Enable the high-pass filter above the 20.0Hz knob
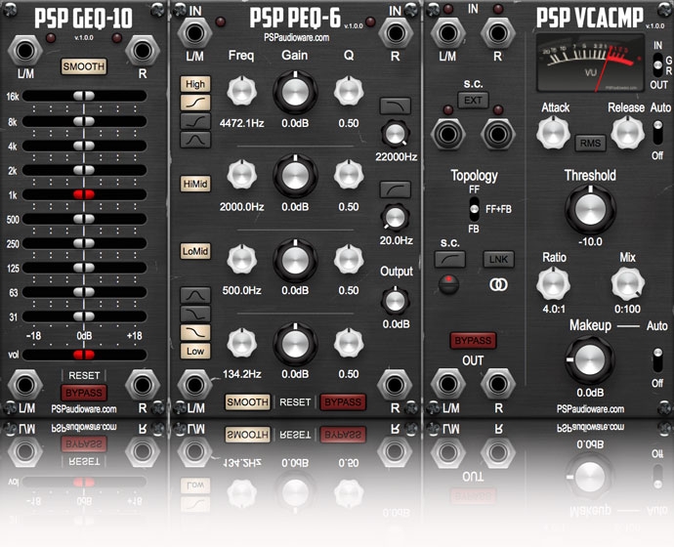This screenshot has height=547, width=674. (x=398, y=188)
